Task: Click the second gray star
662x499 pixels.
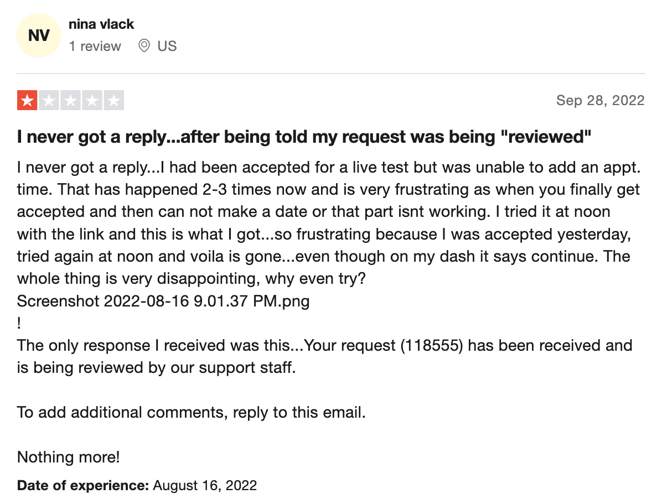Action: pyautogui.click(x=49, y=100)
